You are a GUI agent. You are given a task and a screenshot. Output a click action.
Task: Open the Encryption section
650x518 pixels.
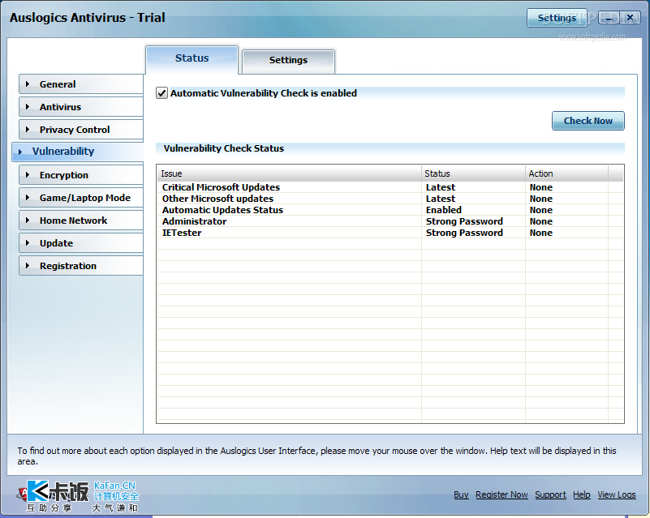[81, 175]
